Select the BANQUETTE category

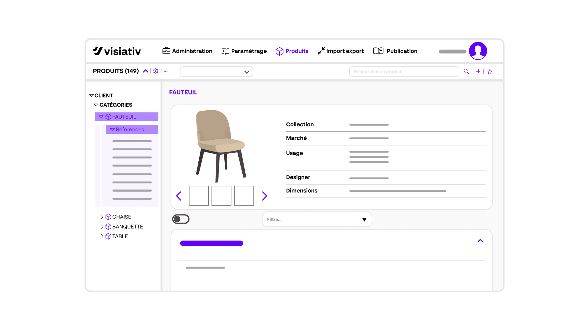point(128,227)
